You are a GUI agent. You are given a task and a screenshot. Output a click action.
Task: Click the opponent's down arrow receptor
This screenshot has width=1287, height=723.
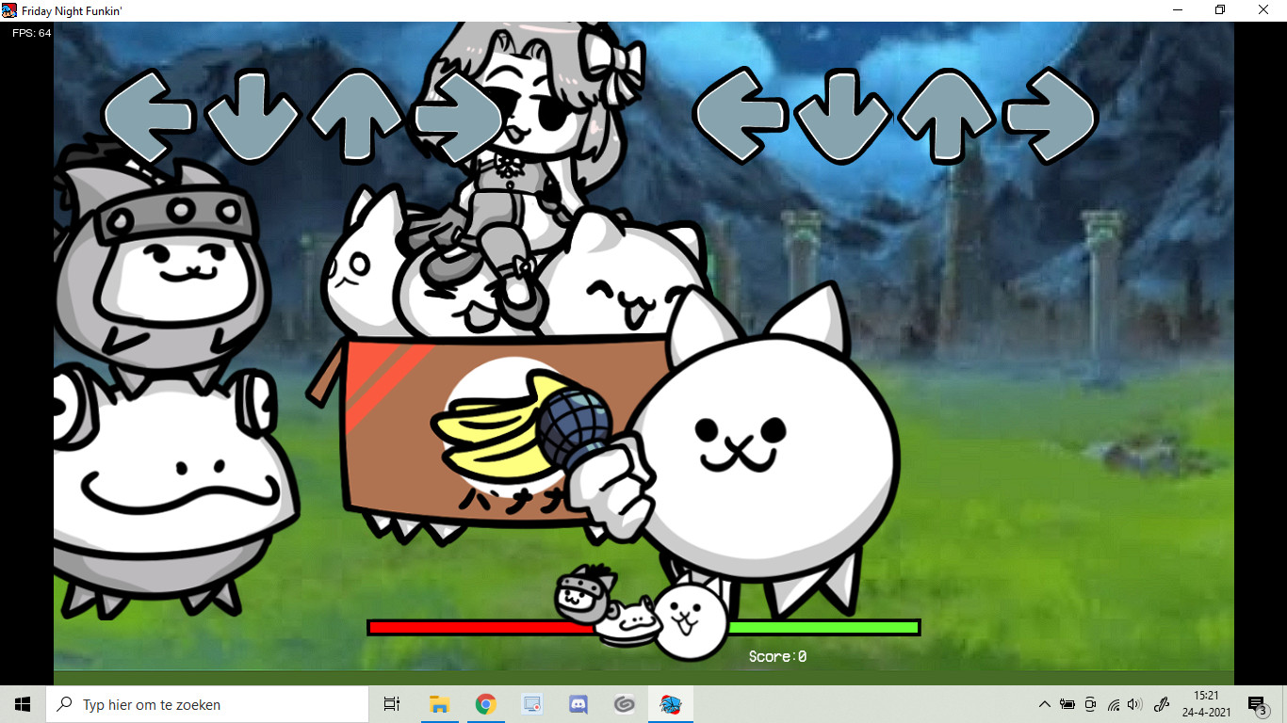(x=252, y=117)
